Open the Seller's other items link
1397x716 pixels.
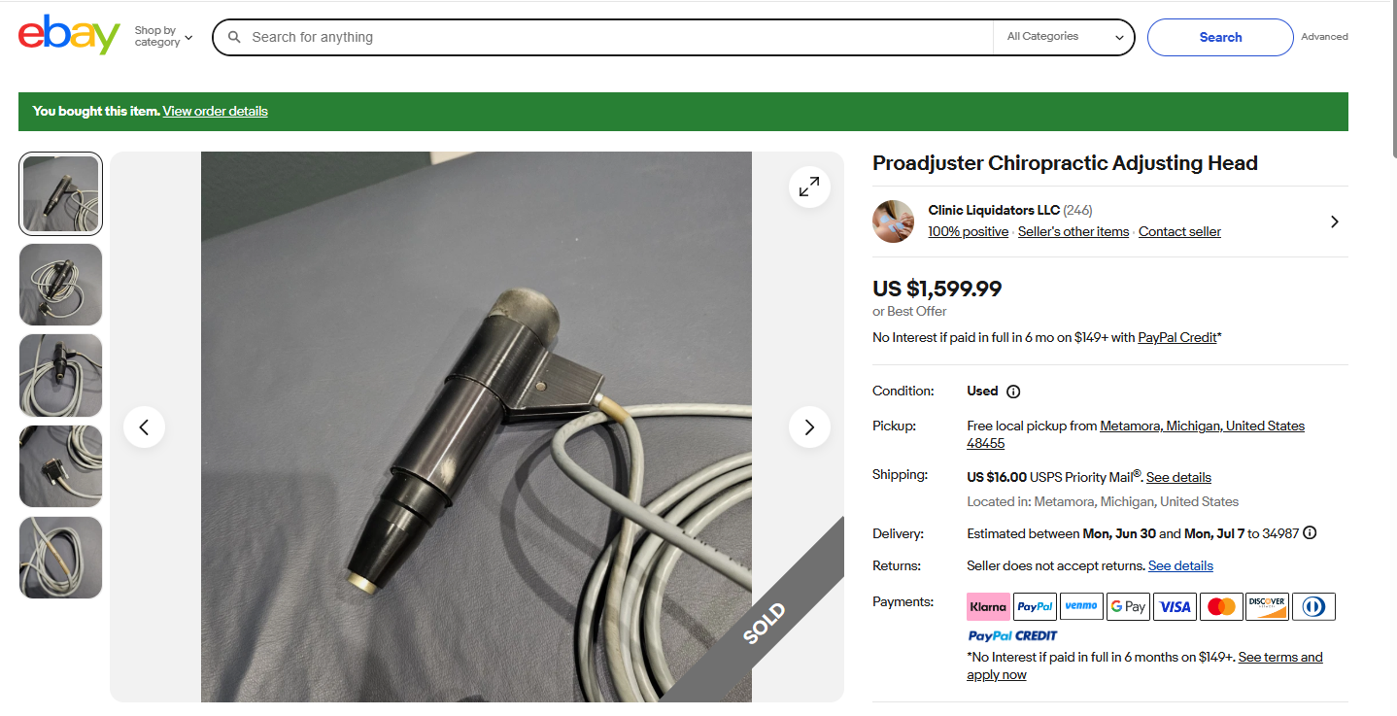1073,231
